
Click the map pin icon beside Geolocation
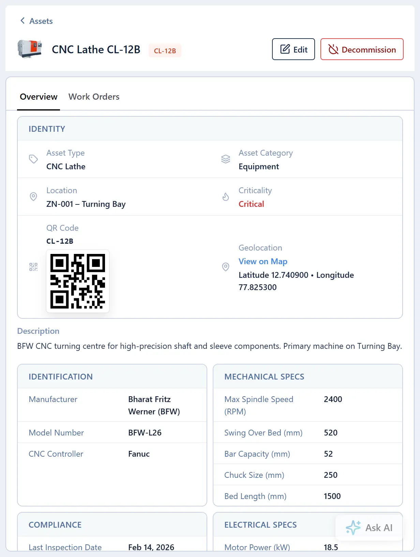[226, 267]
